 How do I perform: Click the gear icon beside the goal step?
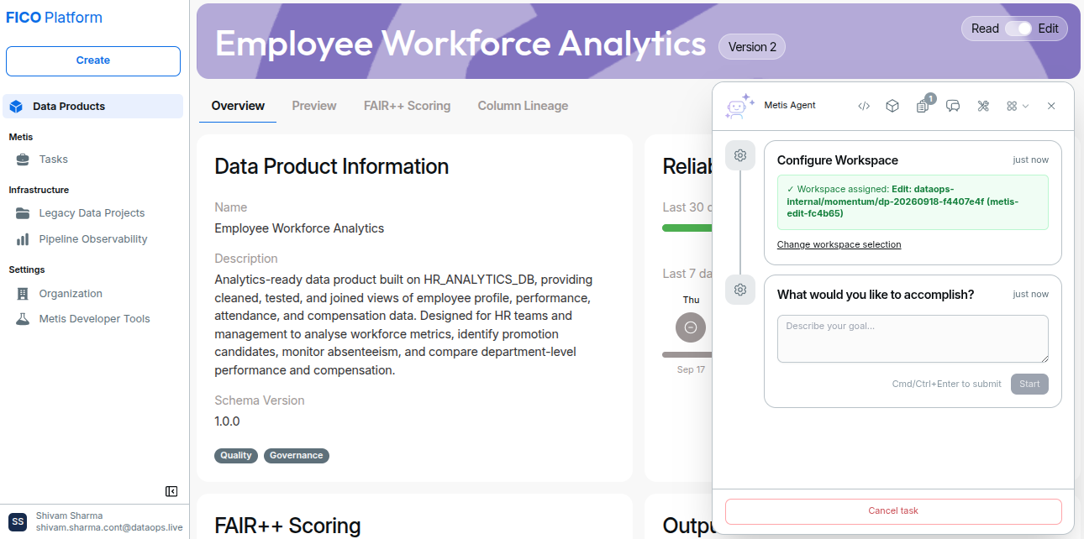[x=740, y=290]
